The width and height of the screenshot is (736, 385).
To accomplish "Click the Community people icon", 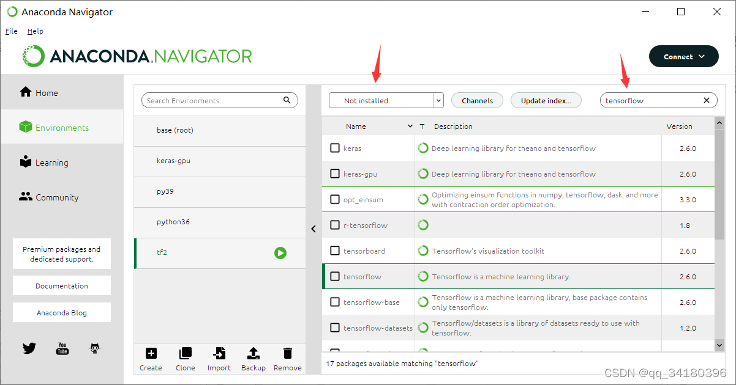I will (x=26, y=197).
